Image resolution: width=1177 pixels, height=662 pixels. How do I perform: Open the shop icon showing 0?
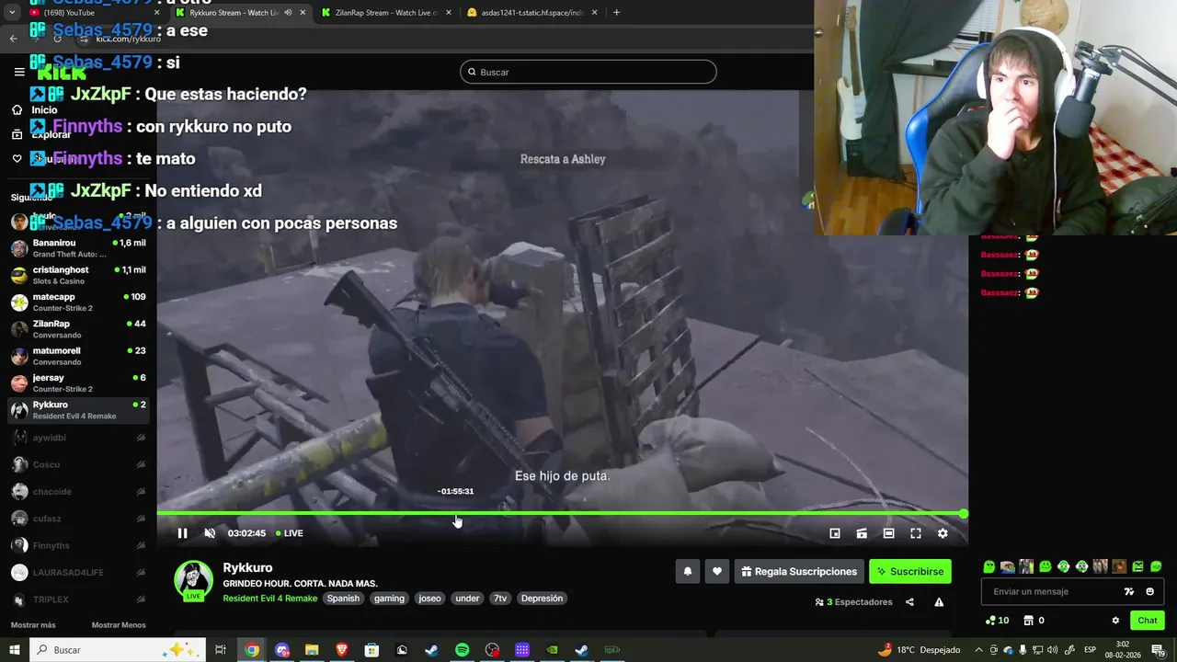(x=1034, y=621)
